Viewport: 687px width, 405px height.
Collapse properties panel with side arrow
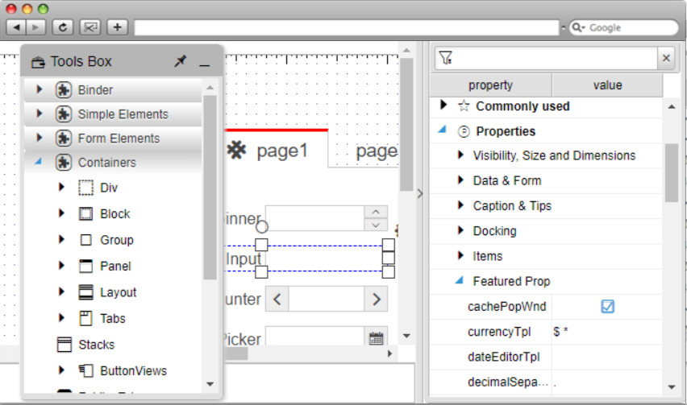pyautogui.click(x=420, y=193)
